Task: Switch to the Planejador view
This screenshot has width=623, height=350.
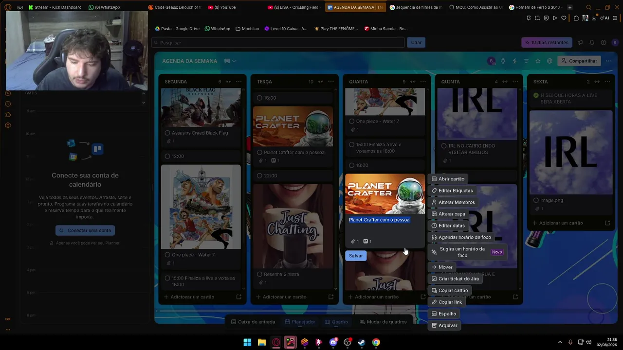Action: tap(300, 322)
